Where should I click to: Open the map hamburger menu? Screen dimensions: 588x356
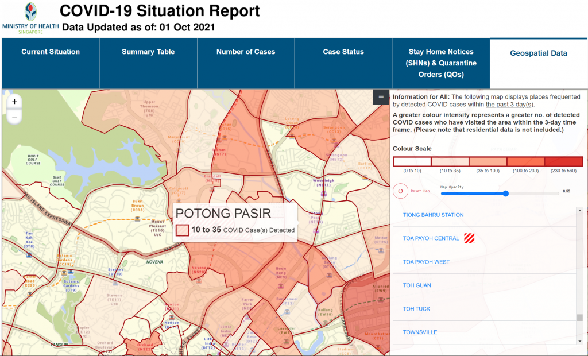click(380, 97)
